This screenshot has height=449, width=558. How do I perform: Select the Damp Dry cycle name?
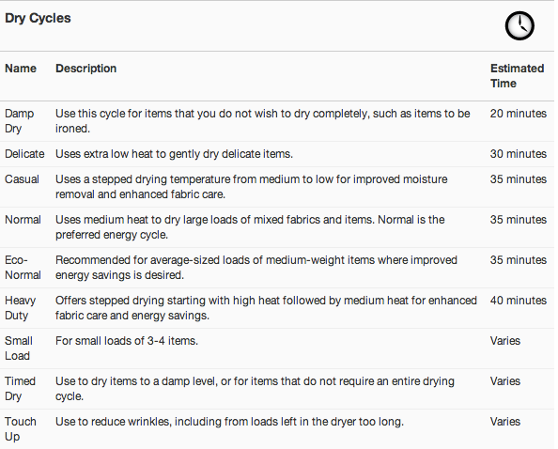(19, 121)
